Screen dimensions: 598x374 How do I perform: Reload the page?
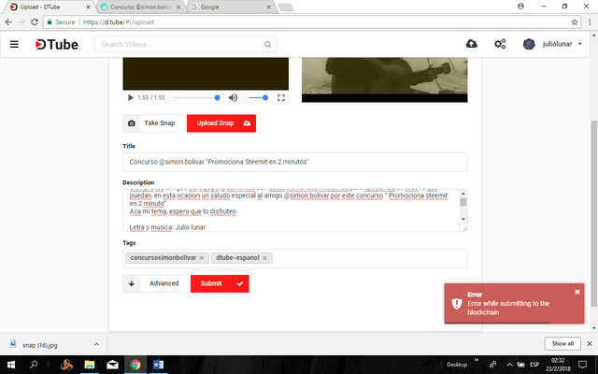coord(35,22)
